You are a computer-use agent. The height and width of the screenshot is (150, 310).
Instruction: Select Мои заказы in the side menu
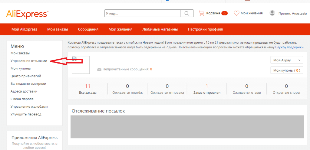point(20,53)
